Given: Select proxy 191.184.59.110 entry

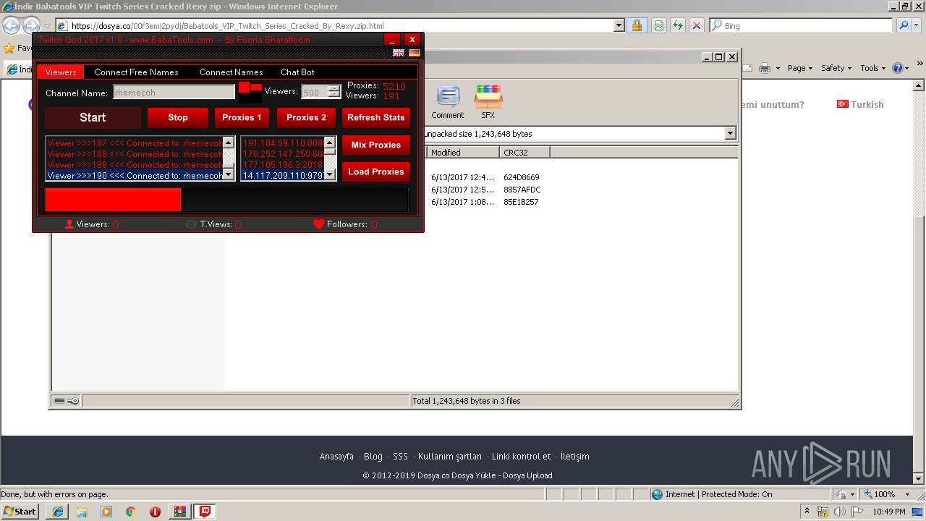Looking at the screenshot, I should [x=283, y=143].
